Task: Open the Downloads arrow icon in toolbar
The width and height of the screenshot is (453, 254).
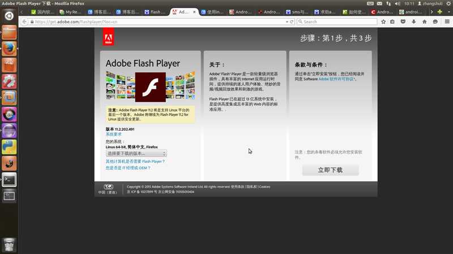Action: (414, 21)
